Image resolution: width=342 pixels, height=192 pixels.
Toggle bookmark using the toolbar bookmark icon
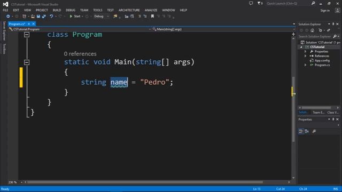tap(152, 17)
